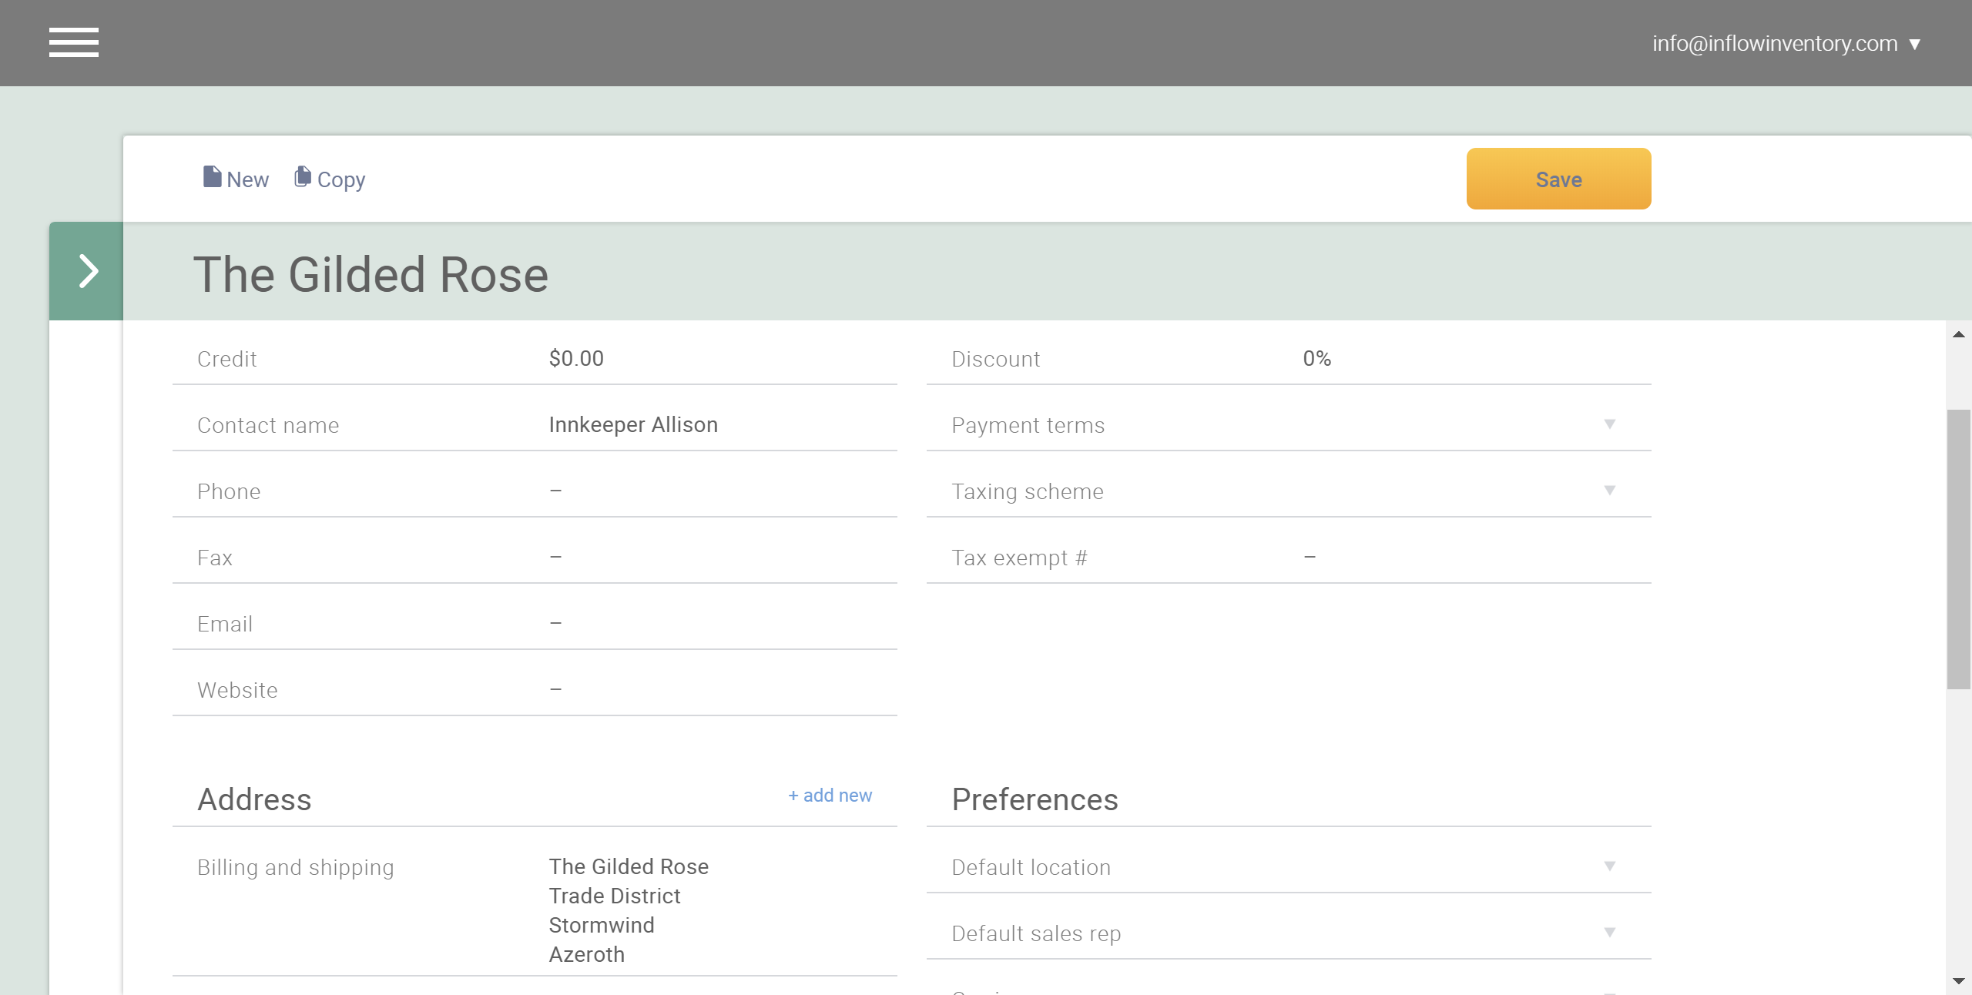This screenshot has width=1972, height=995.
Task: Click the Email field
Action: click(535, 624)
